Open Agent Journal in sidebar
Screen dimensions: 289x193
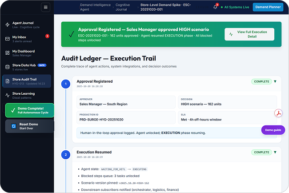pyautogui.click(x=27, y=25)
